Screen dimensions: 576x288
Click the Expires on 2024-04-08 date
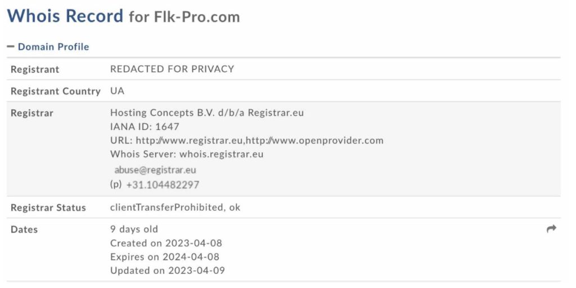165,256
